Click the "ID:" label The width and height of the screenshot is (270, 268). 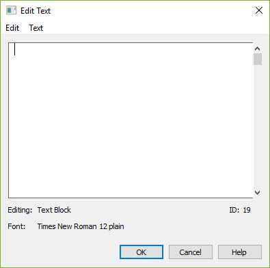tap(234, 210)
